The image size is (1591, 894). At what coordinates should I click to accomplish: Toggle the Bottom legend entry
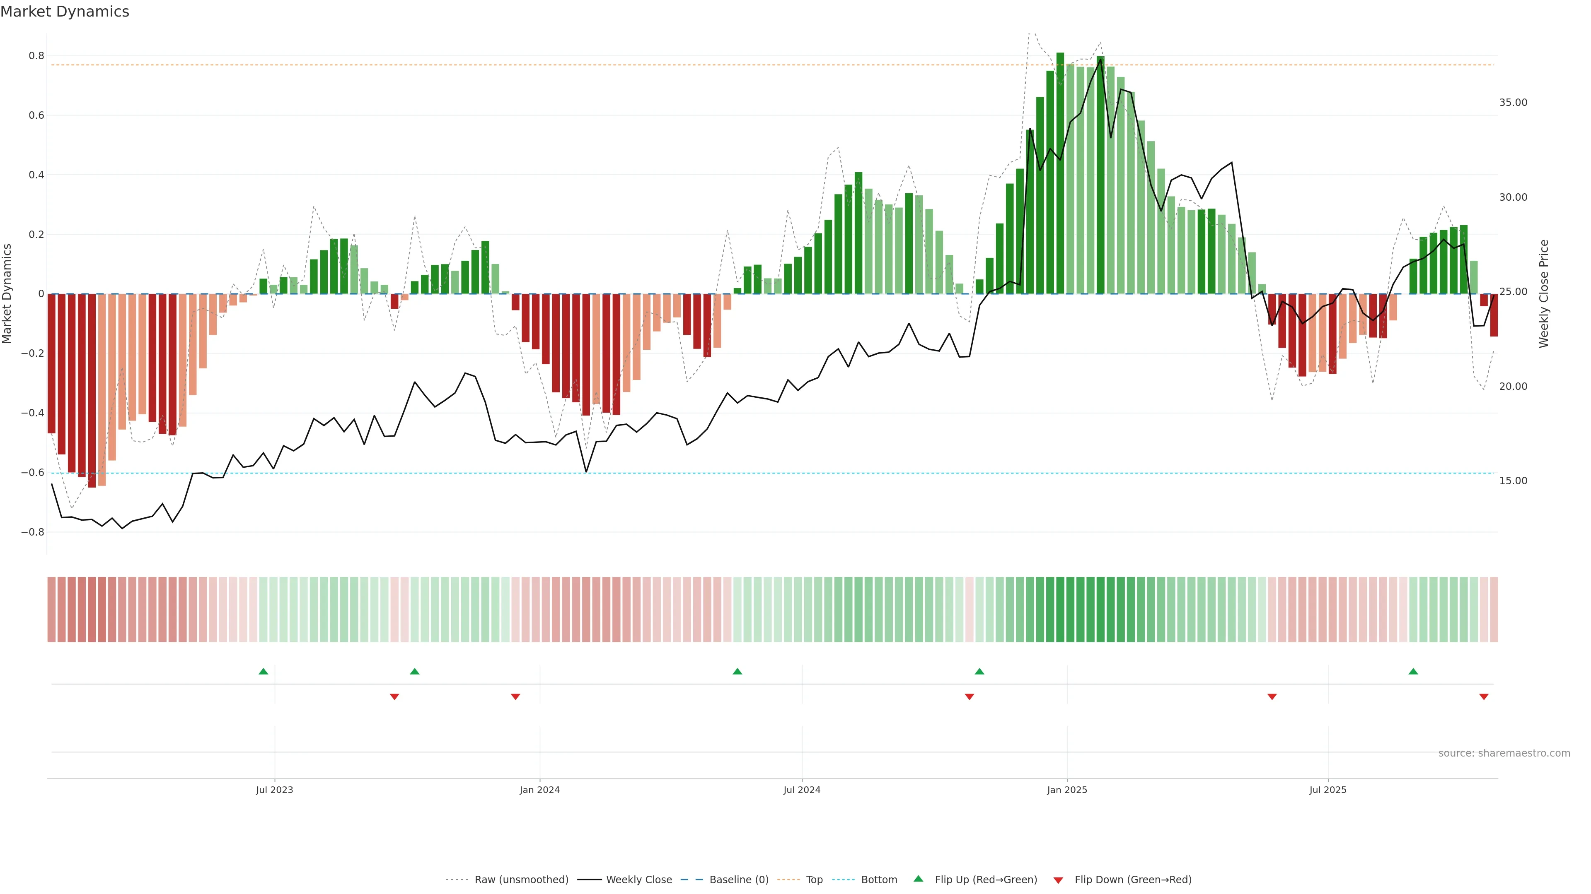[x=879, y=880]
